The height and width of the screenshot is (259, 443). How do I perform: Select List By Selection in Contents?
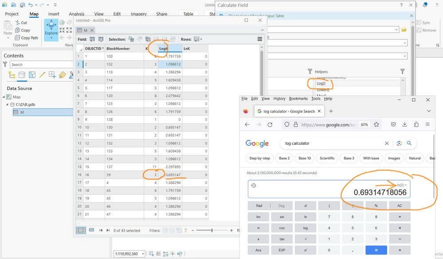pos(32,75)
